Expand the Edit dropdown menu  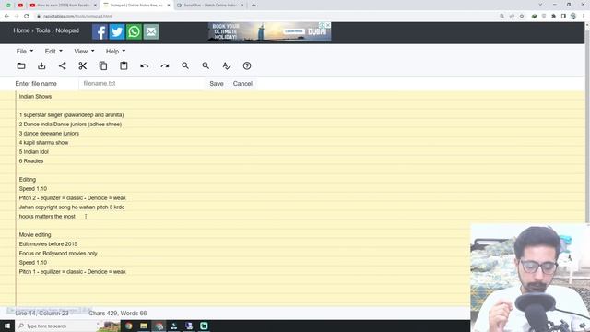coord(53,52)
